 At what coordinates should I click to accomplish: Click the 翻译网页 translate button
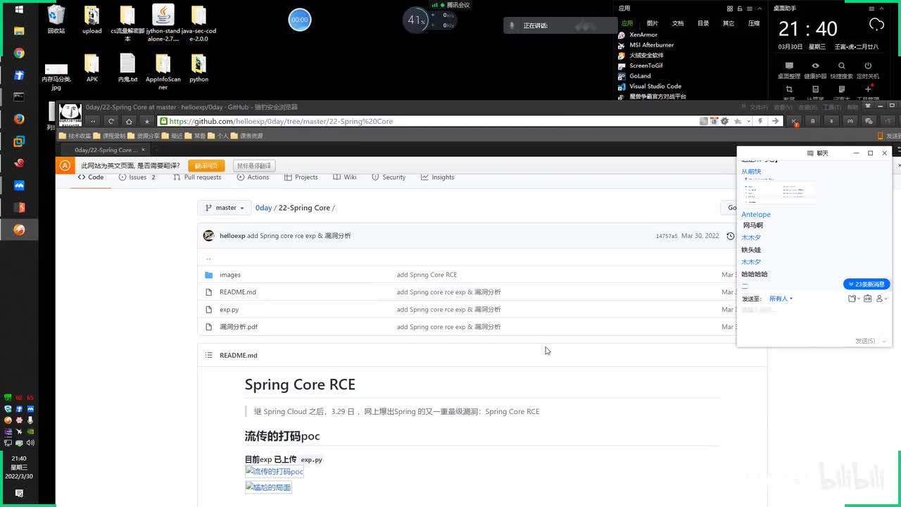point(206,165)
